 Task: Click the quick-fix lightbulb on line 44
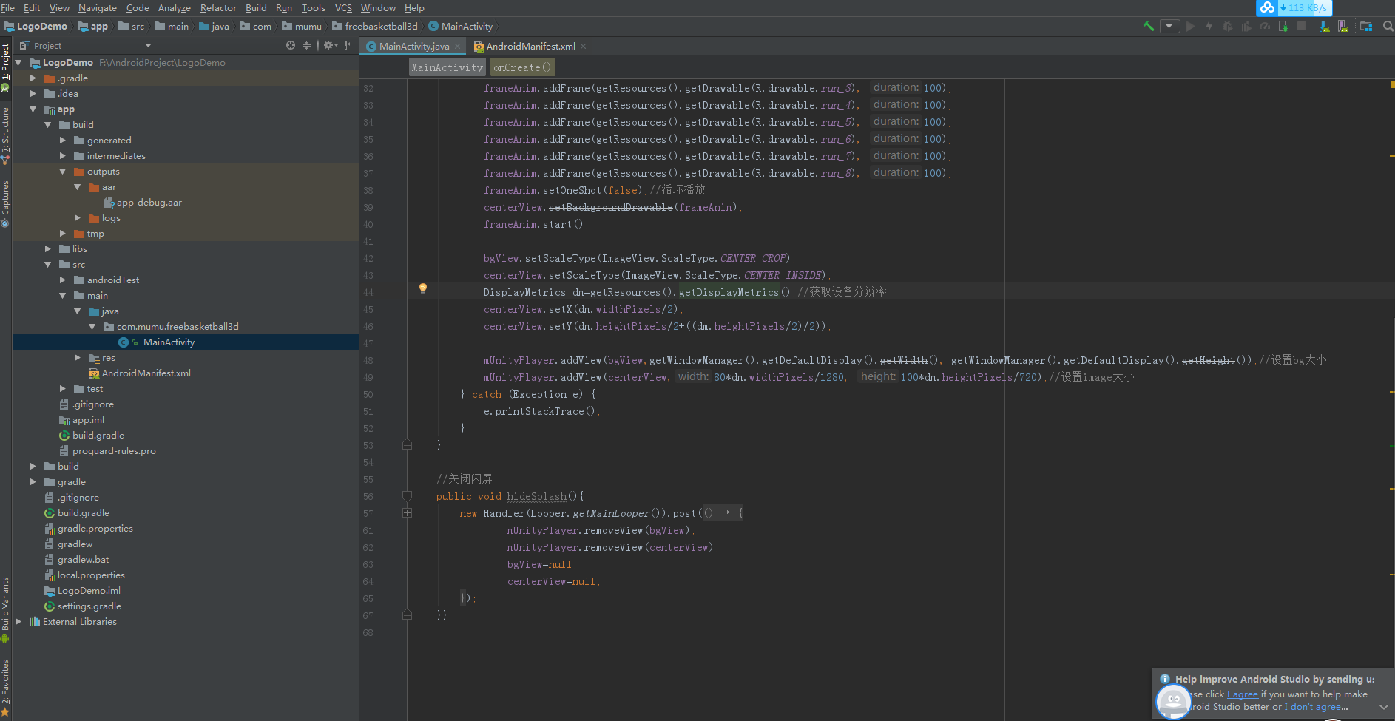(422, 288)
